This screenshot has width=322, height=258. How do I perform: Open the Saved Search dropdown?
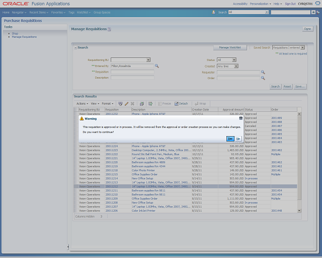point(303,47)
